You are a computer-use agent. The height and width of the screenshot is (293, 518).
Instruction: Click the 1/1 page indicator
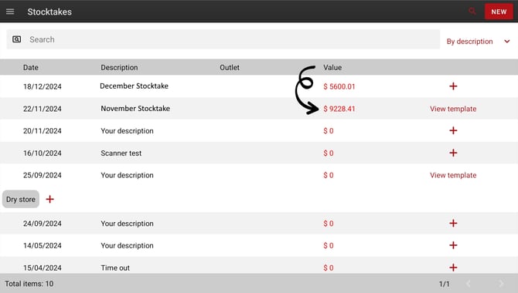click(x=445, y=284)
